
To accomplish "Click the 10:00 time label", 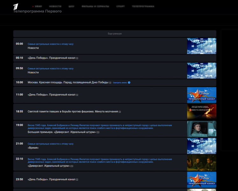I will coord(19,82).
